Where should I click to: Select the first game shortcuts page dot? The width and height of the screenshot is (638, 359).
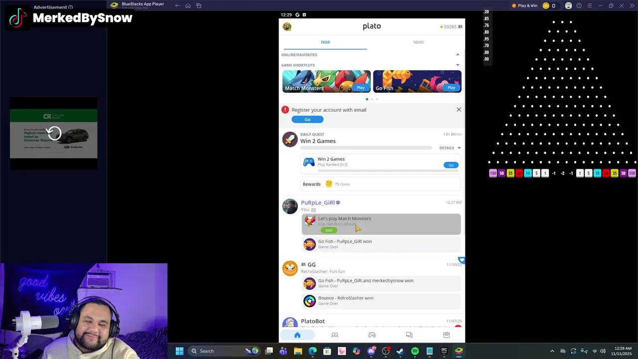367,99
